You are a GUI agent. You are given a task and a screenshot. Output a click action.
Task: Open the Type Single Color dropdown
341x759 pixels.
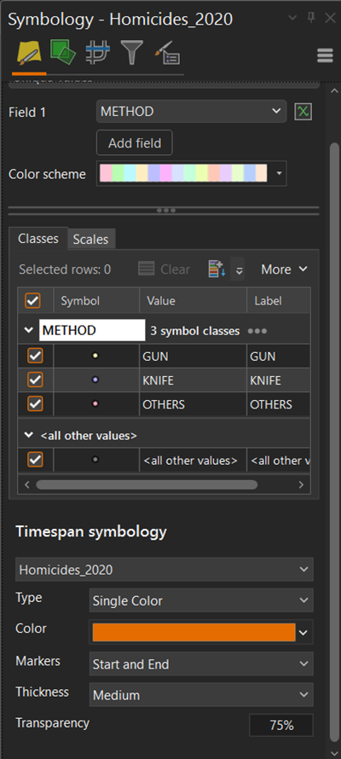coord(201,600)
